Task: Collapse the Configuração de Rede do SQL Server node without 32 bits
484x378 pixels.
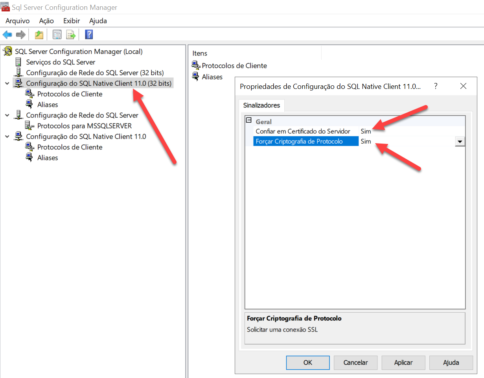Action: pyautogui.click(x=7, y=115)
